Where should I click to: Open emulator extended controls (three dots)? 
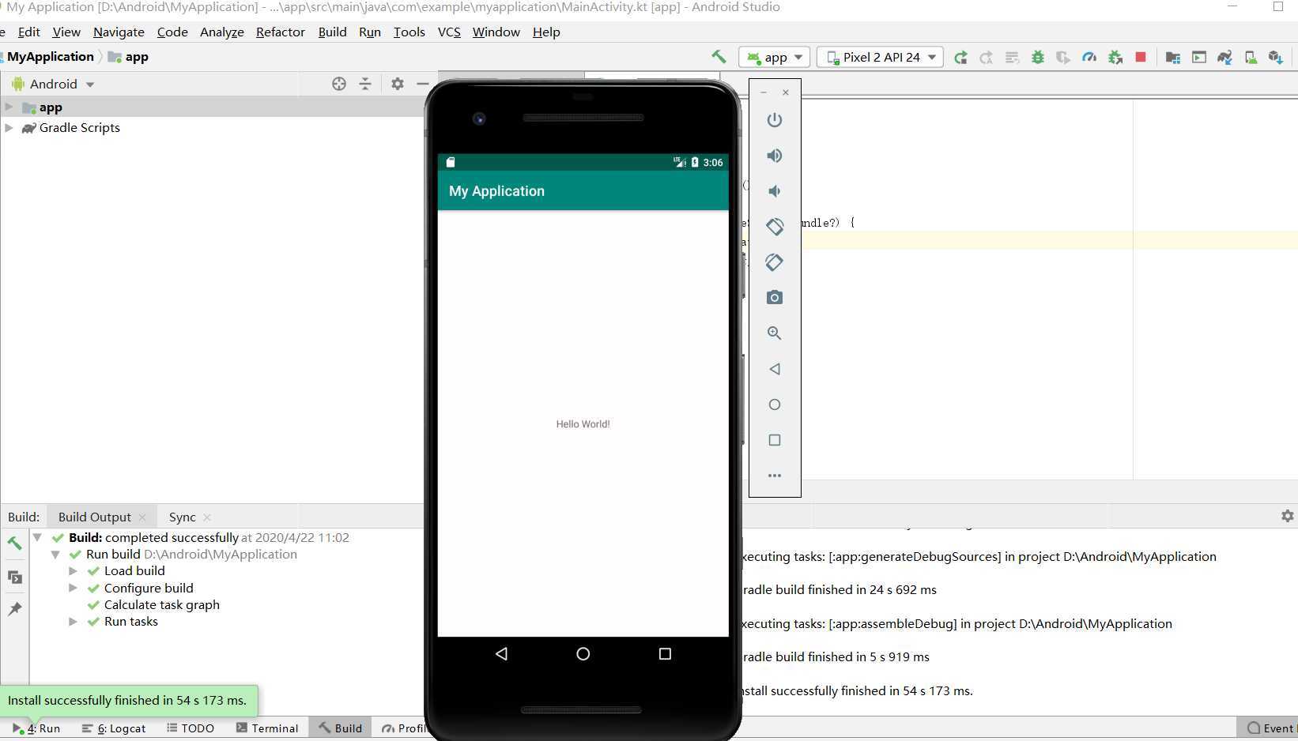click(x=775, y=476)
